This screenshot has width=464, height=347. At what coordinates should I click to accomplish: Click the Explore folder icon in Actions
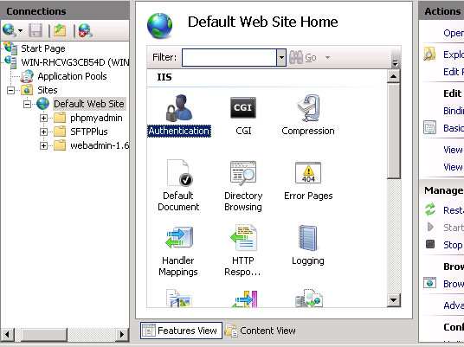click(x=429, y=54)
